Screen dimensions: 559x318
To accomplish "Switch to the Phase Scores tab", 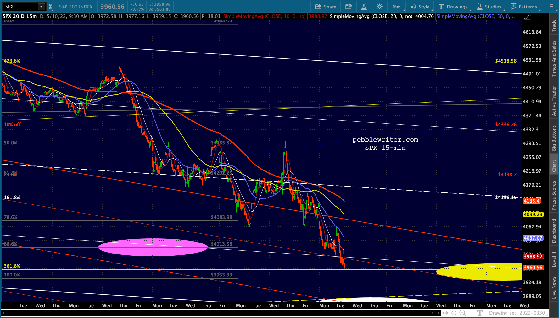I will click(x=554, y=195).
